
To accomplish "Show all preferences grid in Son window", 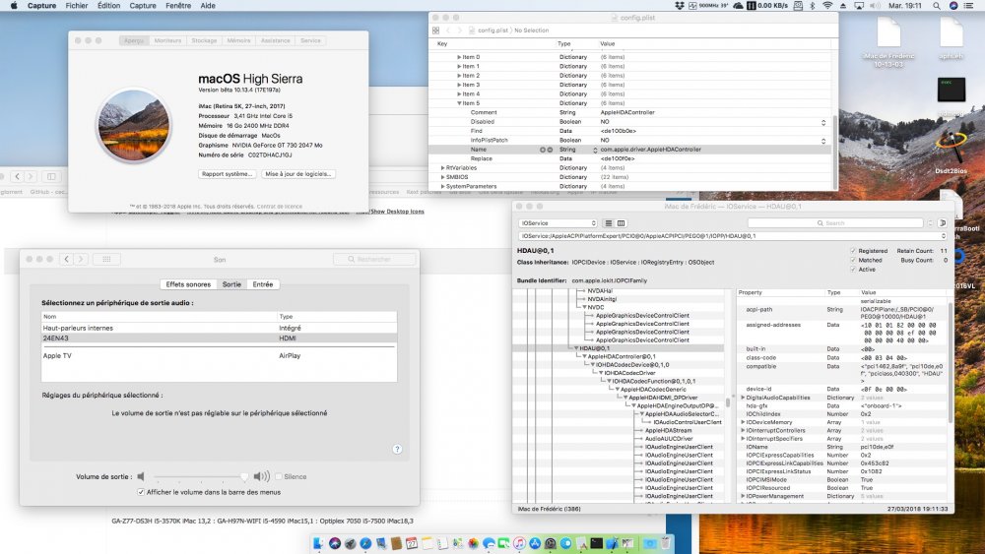I will click(106, 259).
